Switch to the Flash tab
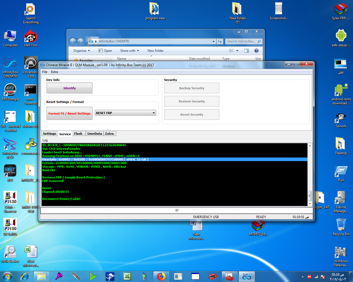 coord(78,134)
